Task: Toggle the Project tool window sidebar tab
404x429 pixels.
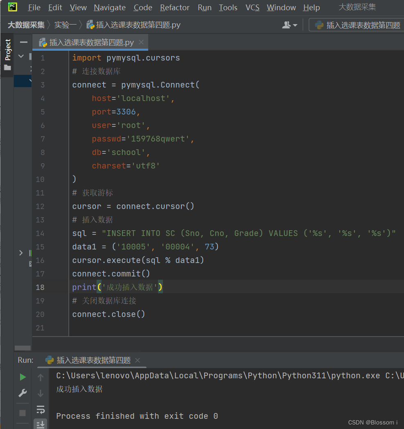Action: (8, 49)
